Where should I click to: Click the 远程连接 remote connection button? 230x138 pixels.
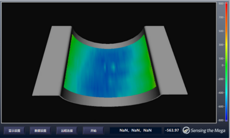[67, 131]
